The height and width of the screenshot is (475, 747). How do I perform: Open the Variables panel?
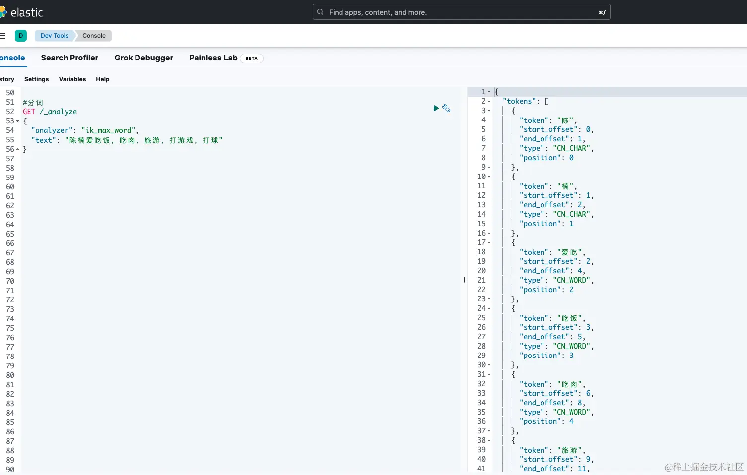[72, 79]
